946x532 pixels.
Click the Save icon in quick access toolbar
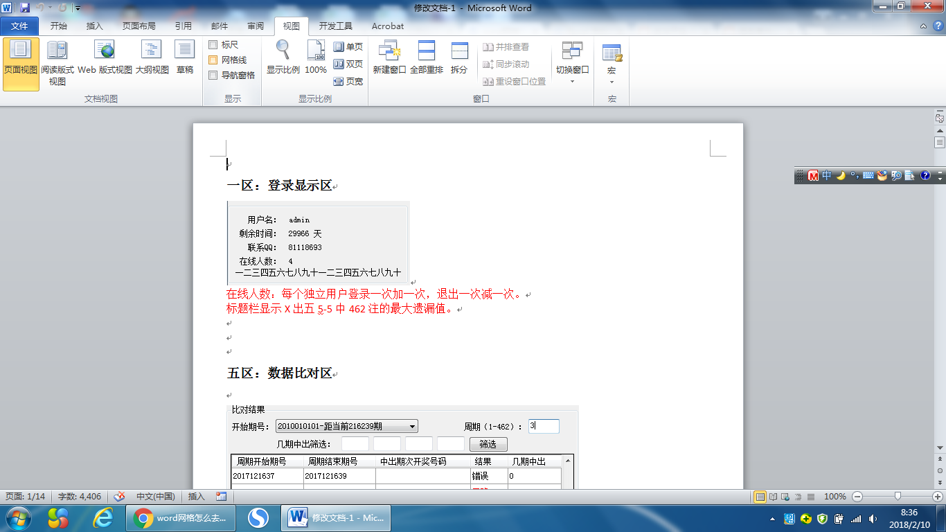(25, 8)
